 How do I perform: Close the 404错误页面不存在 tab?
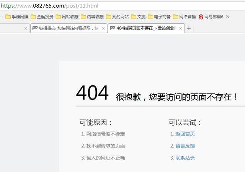pyautogui.click(x=181, y=28)
